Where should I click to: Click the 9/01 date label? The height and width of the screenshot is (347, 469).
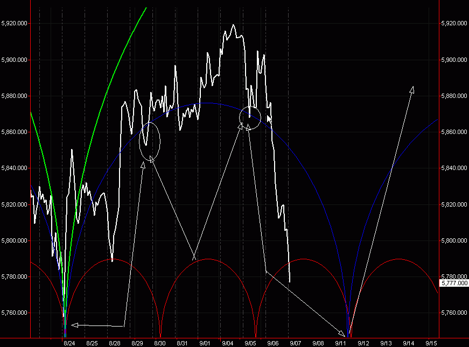click(x=205, y=343)
